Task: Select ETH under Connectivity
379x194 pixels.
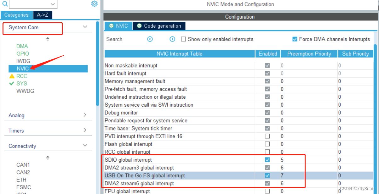Action: pyautogui.click(x=21, y=180)
